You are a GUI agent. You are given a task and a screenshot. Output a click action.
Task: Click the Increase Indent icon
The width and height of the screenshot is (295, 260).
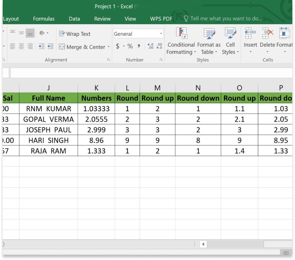[x=50, y=47]
